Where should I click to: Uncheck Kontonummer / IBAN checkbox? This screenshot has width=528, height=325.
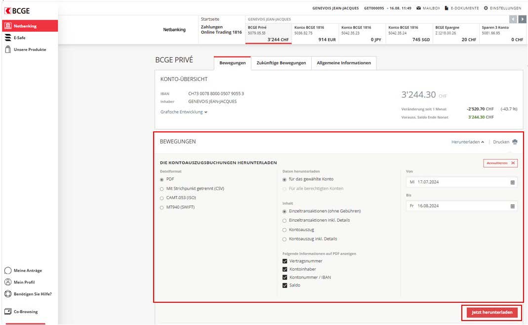pos(285,277)
